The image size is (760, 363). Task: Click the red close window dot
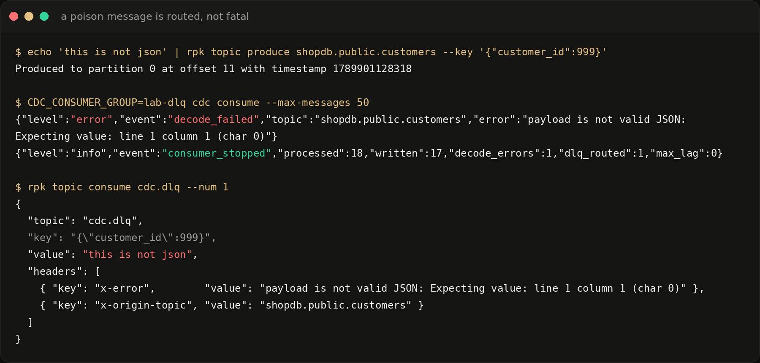pos(14,16)
